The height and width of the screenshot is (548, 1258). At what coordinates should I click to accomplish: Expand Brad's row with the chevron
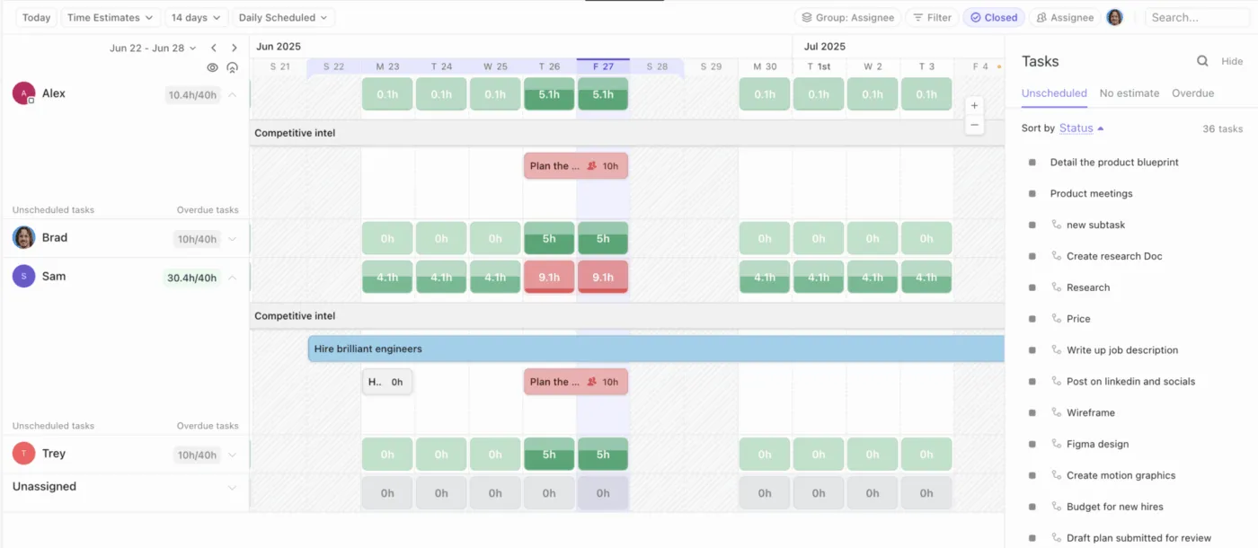tap(232, 239)
